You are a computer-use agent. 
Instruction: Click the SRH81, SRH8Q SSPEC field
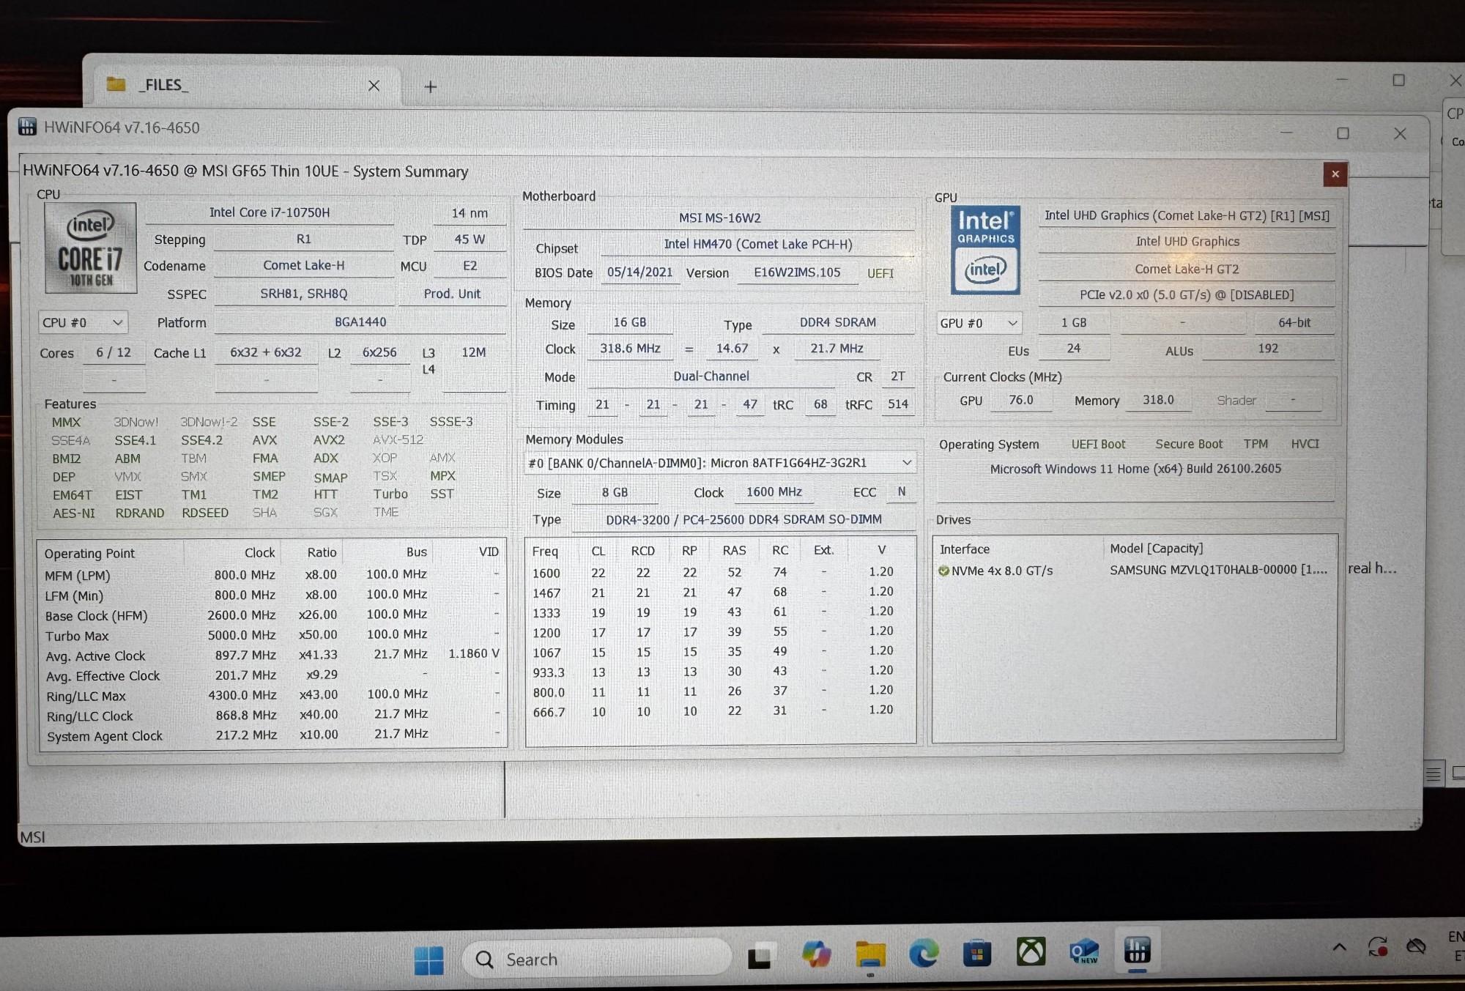[x=303, y=294]
